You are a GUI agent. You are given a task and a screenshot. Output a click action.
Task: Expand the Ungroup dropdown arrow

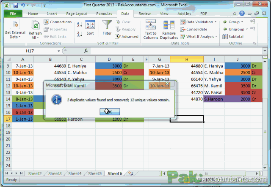(247, 29)
